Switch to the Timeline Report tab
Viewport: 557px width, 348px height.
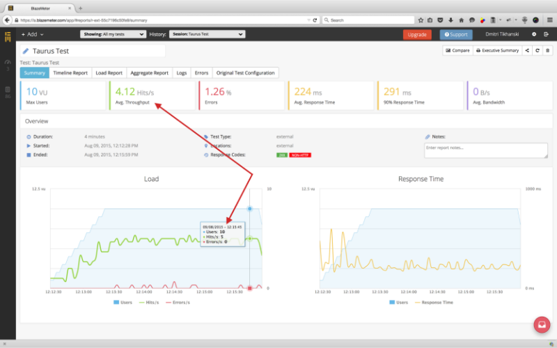point(70,73)
